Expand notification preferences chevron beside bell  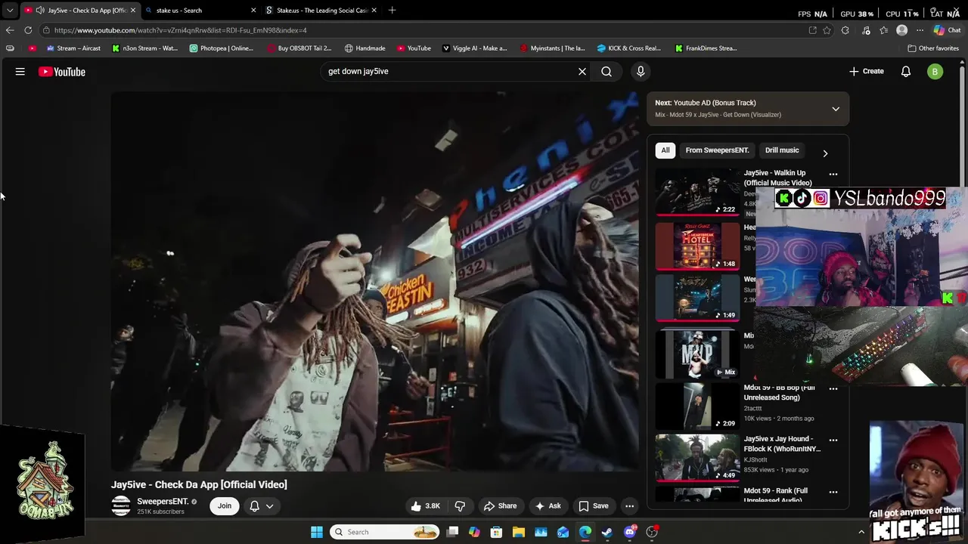pyautogui.click(x=270, y=506)
